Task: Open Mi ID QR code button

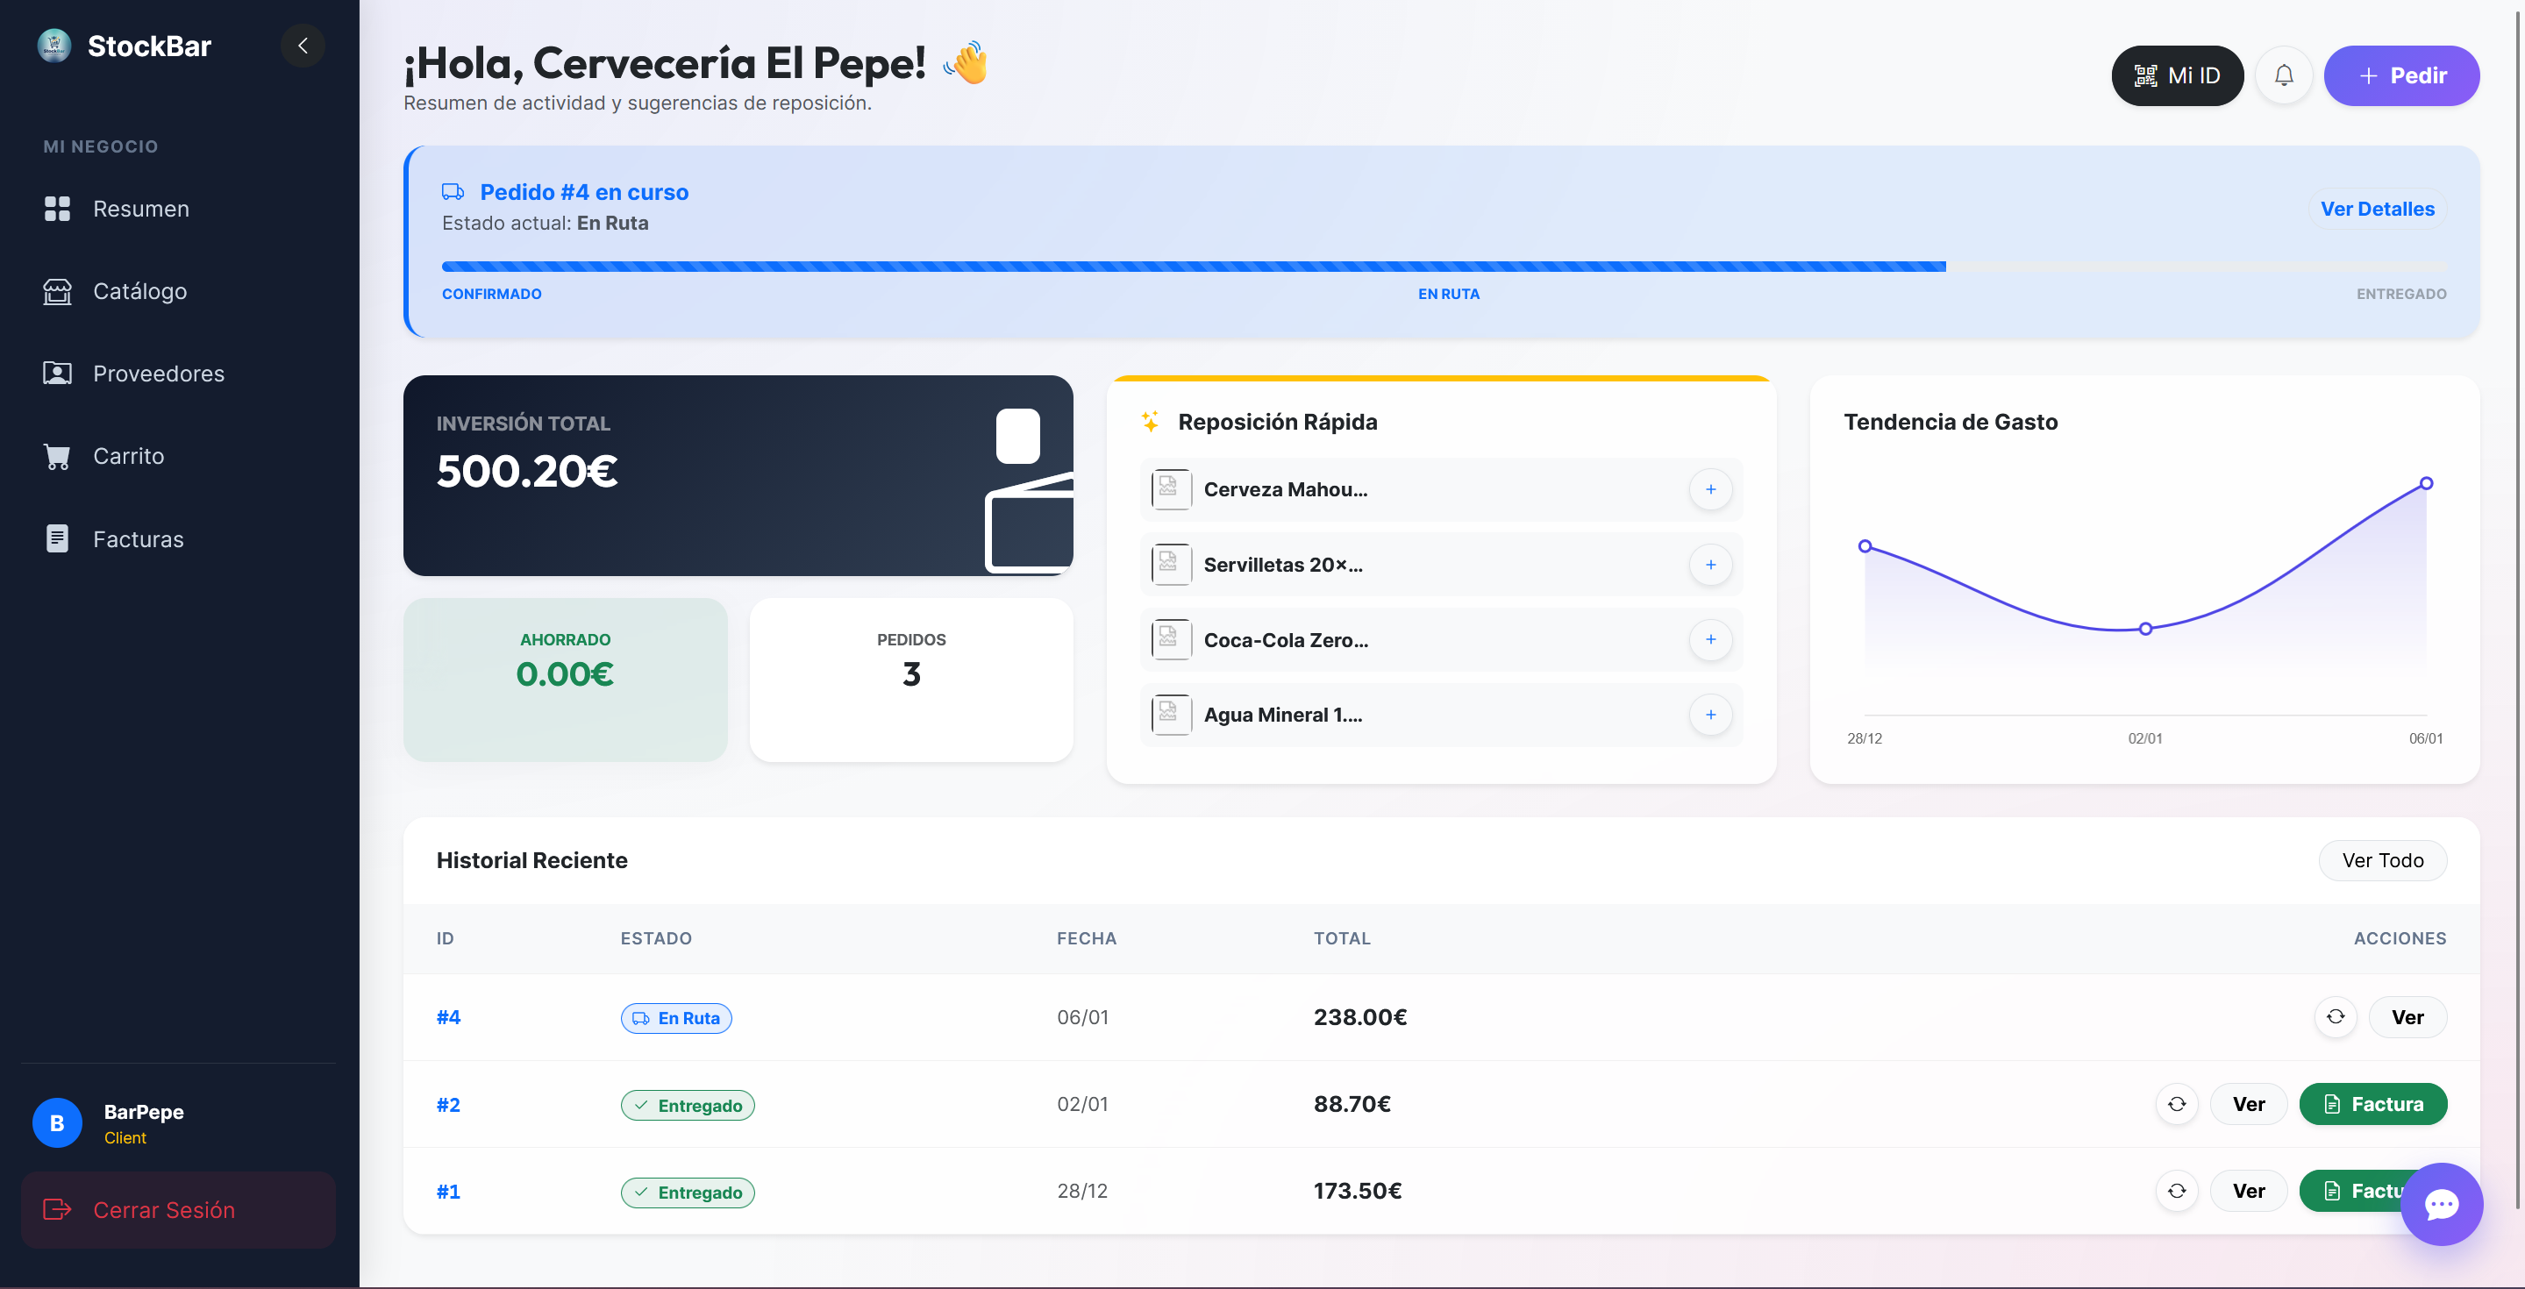Action: pyautogui.click(x=2177, y=75)
